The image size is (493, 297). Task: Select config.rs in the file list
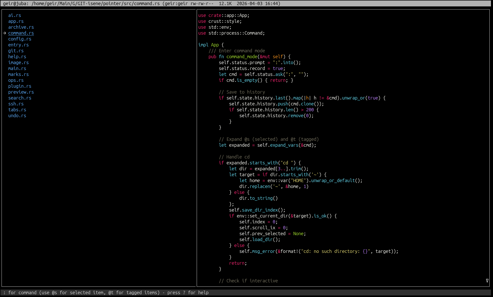click(20, 39)
